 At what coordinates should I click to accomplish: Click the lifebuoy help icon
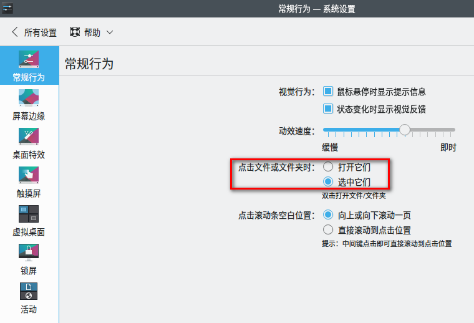75,32
